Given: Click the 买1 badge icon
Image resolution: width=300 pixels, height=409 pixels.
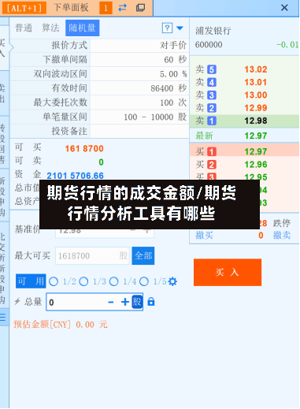Looking at the screenshot, I should coord(212,152).
